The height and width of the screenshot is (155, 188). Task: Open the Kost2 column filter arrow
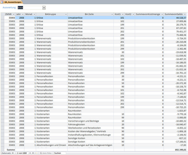coord(133,14)
